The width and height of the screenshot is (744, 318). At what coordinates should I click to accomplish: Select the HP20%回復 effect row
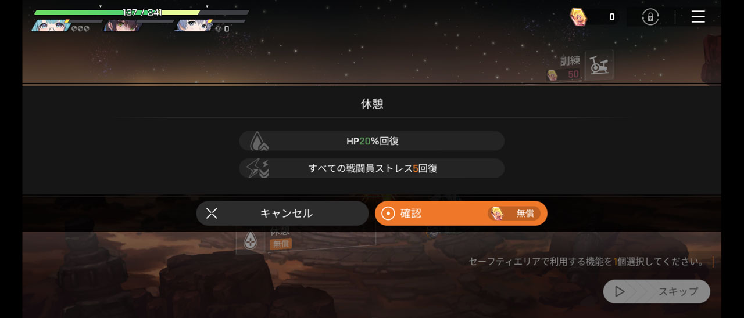pos(372,141)
